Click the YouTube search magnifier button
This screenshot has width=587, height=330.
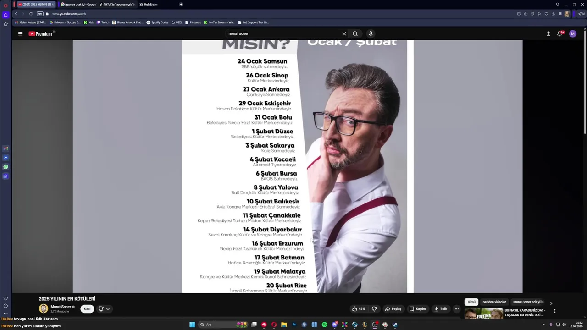[355, 33]
